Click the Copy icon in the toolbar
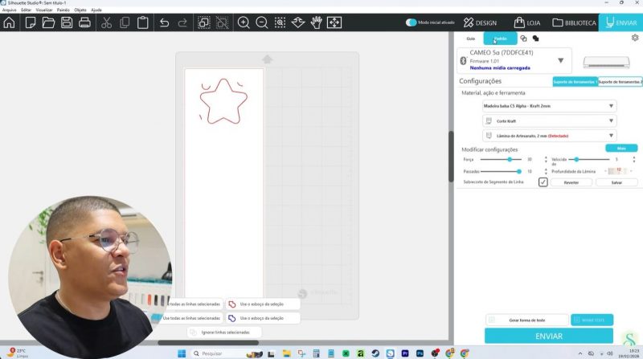This screenshot has height=359, width=643. point(125,22)
